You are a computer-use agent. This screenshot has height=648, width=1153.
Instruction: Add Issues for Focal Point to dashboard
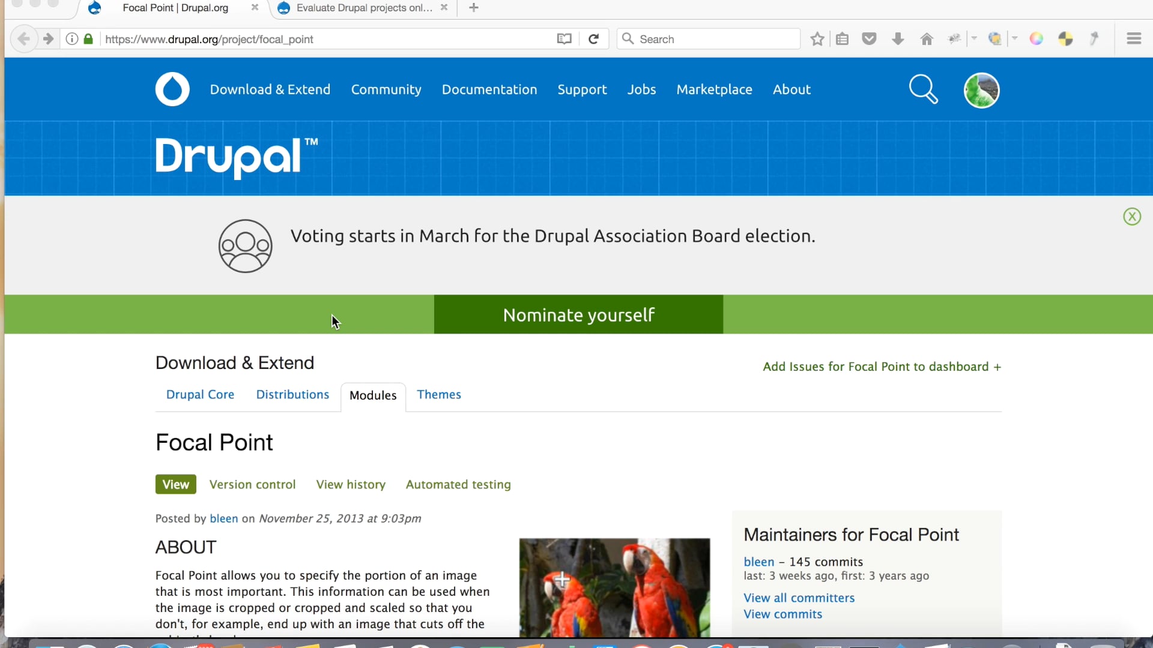click(x=882, y=367)
